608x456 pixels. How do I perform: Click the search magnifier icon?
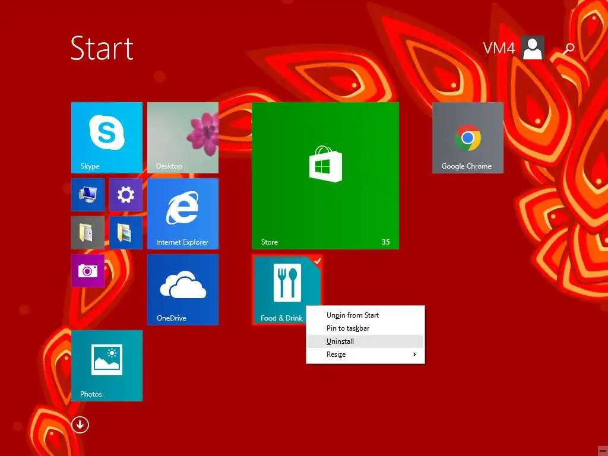pos(569,49)
